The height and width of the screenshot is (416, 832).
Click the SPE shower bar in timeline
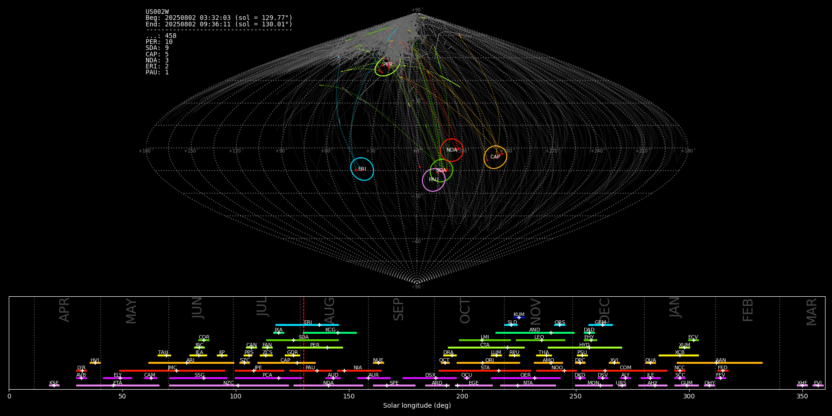coord(394,385)
